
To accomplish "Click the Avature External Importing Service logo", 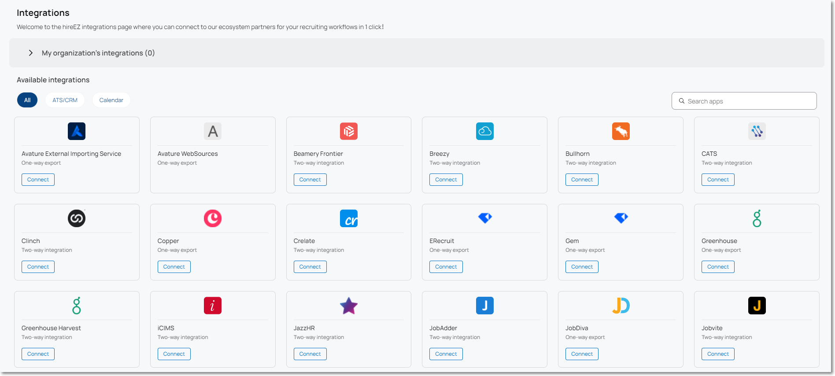I will (x=77, y=131).
